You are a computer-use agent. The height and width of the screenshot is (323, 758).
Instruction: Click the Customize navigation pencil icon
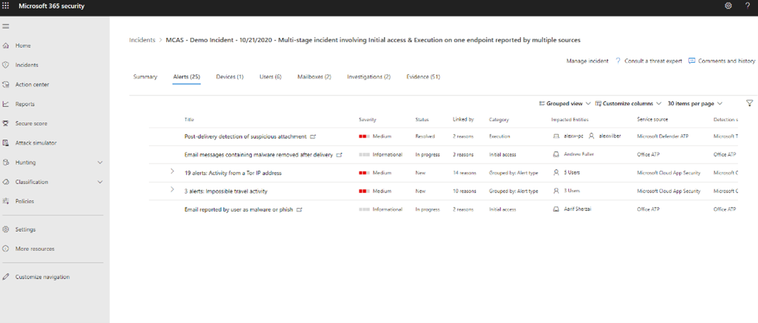tap(6, 277)
